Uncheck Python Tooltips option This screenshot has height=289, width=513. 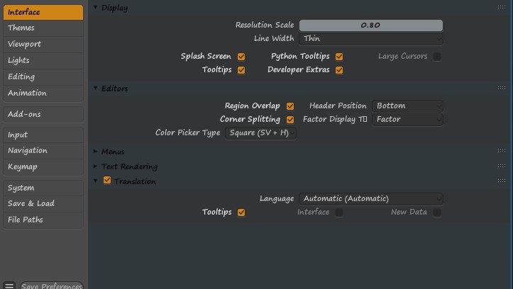[339, 57]
